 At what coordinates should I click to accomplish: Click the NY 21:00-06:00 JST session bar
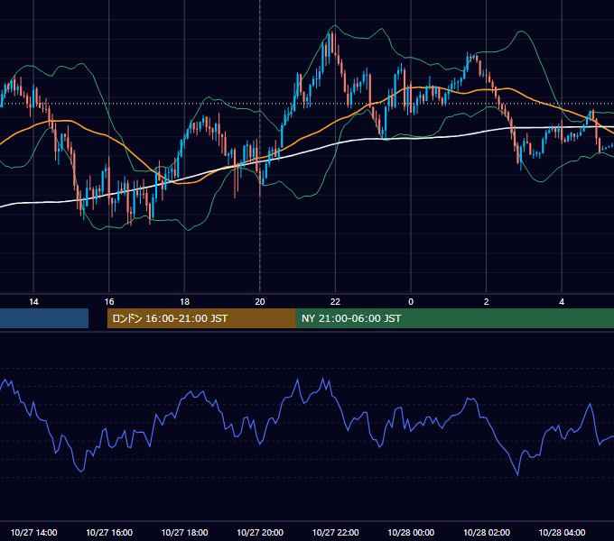click(454, 318)
